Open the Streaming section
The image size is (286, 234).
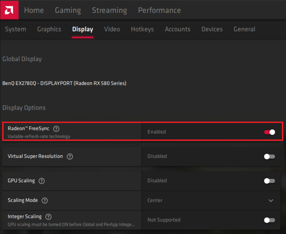click(109, 10)
